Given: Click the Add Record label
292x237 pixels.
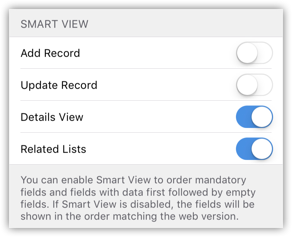Looking at the screenshot, I should pyautogui.click(x=50, y=53).
